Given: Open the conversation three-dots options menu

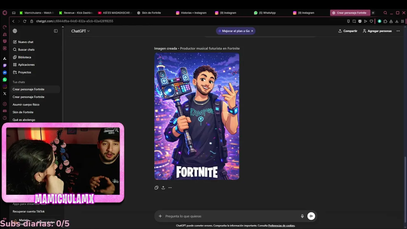Looking at the screenshot, I should (x=398, y=31).
